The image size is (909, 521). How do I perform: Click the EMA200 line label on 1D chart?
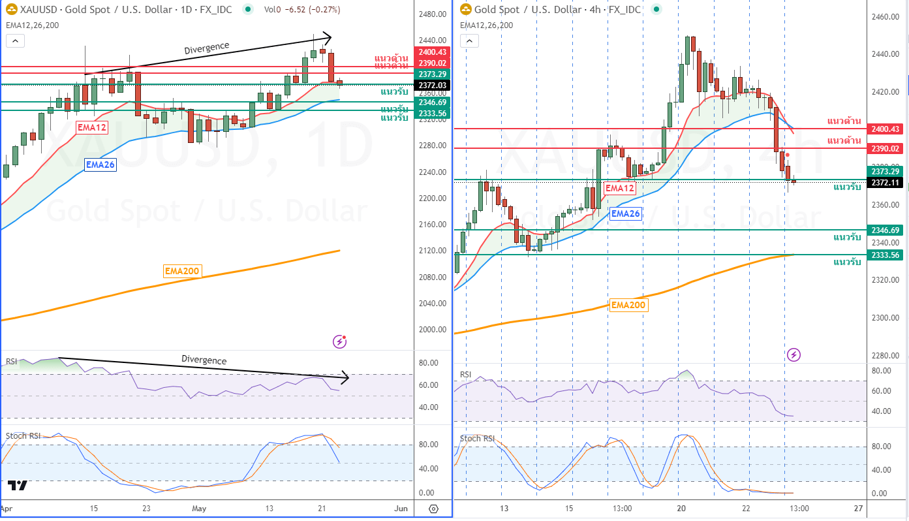click(182, 270)
